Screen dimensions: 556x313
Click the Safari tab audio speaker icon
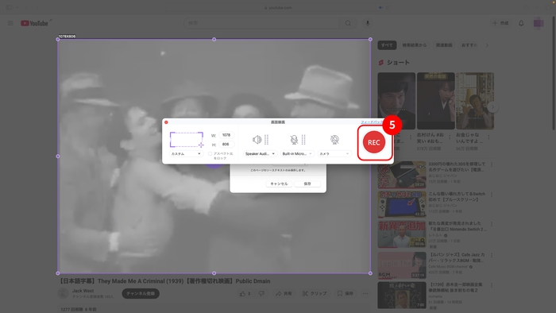coord(380,7)
